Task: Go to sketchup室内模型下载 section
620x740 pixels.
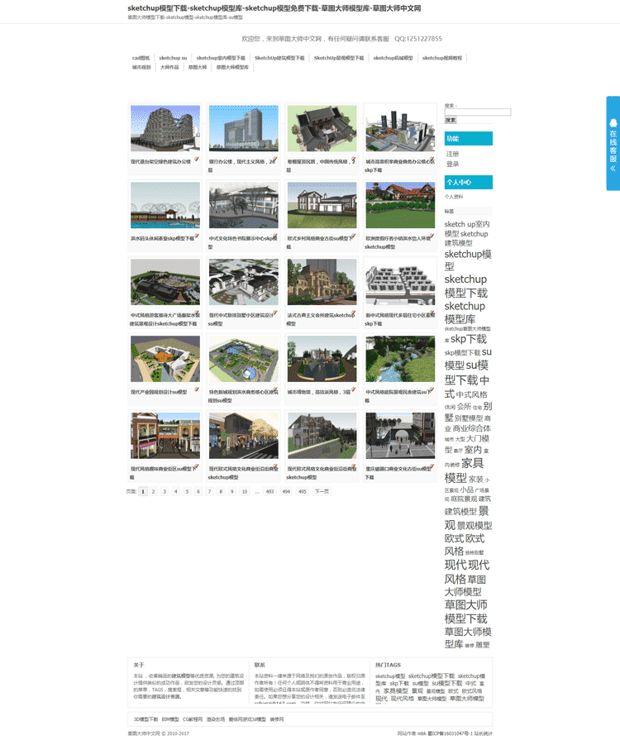Action: [221, 58]
